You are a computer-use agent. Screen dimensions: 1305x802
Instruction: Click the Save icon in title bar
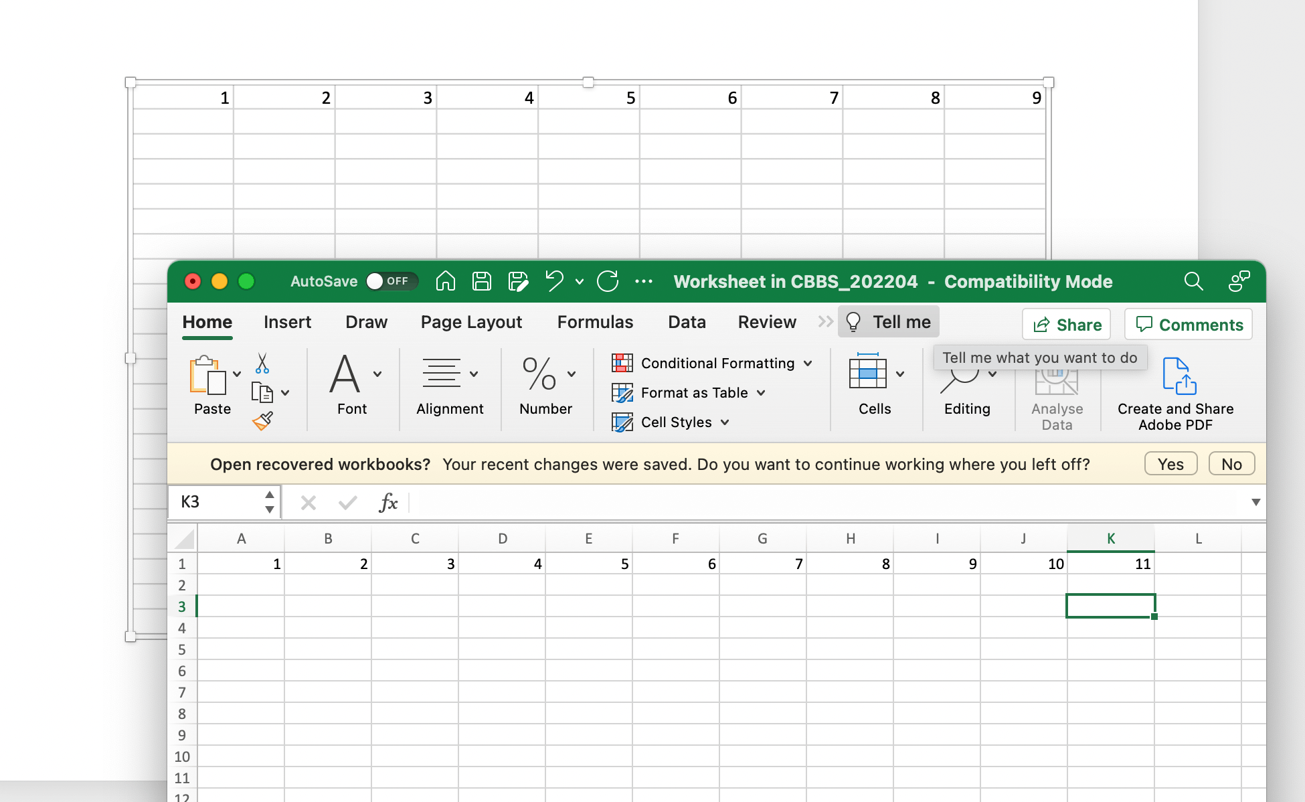click(x=482, y=281)
